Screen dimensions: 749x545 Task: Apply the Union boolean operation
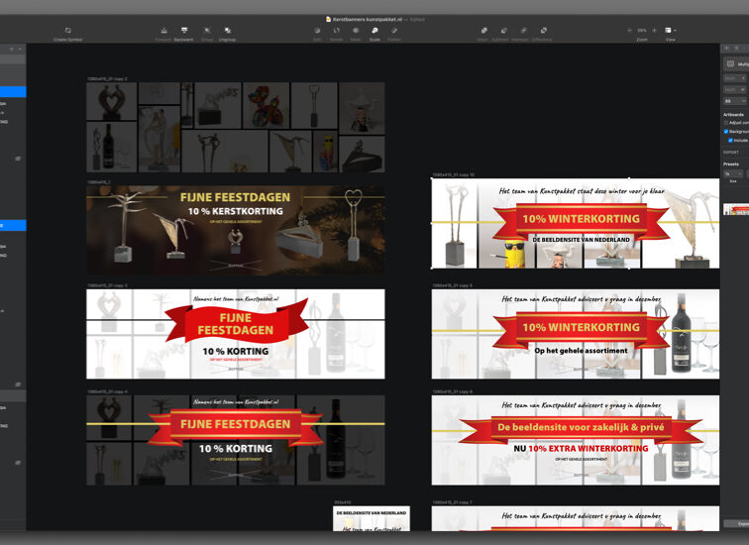(483, 30)
